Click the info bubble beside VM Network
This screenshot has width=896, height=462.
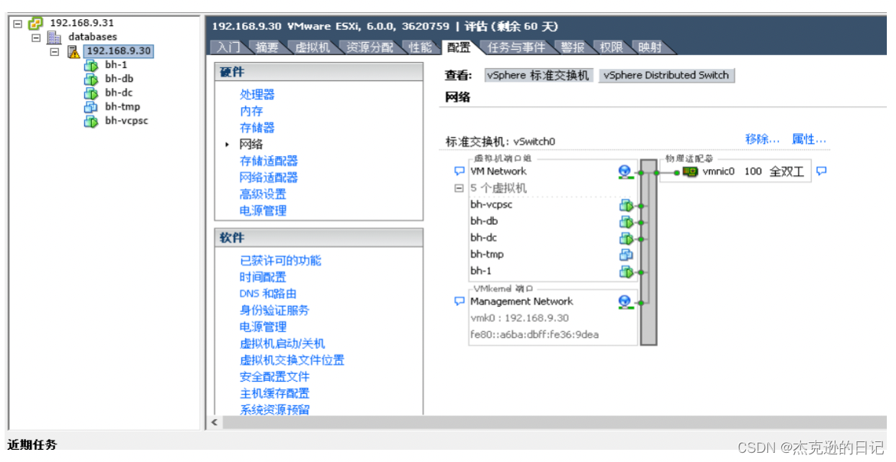pos(459,171)
